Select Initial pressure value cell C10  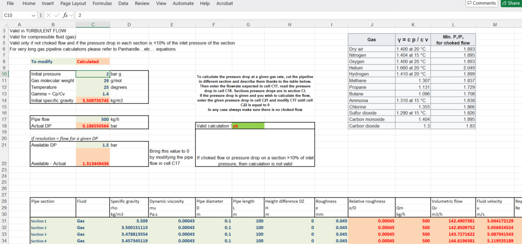(x=93, y=74)
